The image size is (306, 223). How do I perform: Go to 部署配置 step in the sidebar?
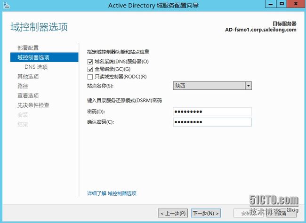pyautogui.click(x=28, y=48)
